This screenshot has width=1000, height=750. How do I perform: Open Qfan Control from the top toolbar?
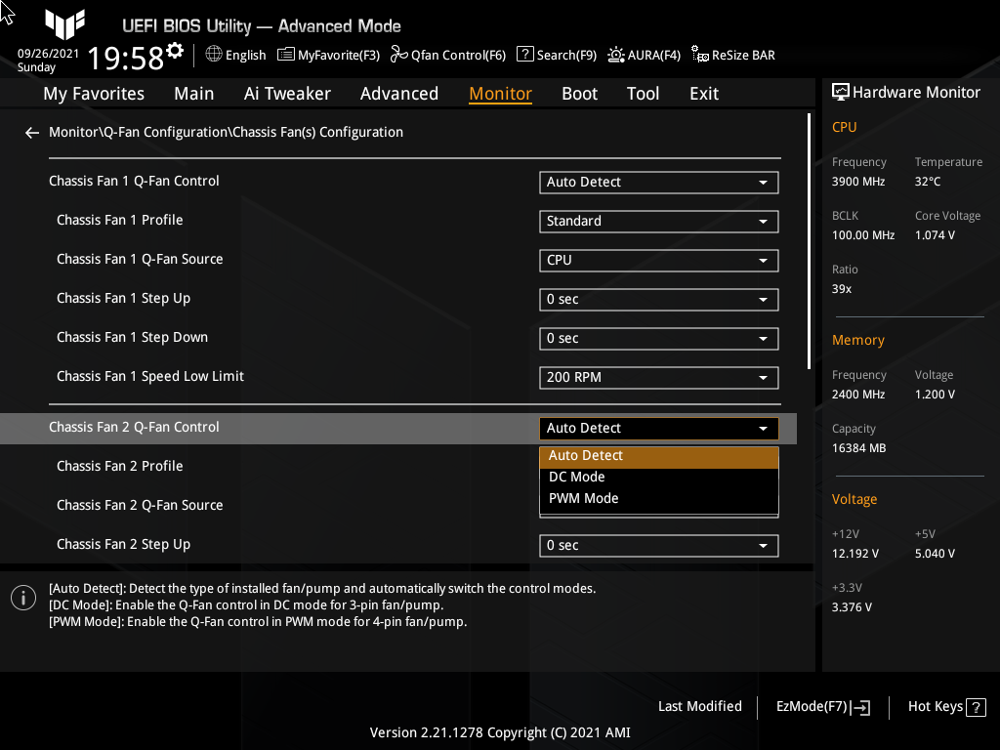447,55
